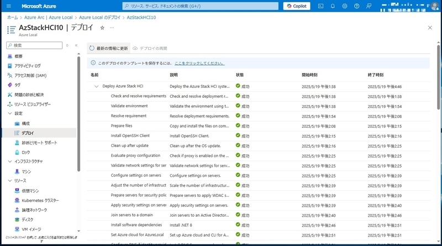Click the main content vertical scrollbar
The width and height of the screenshot is (442, 246).
point(438,77)
